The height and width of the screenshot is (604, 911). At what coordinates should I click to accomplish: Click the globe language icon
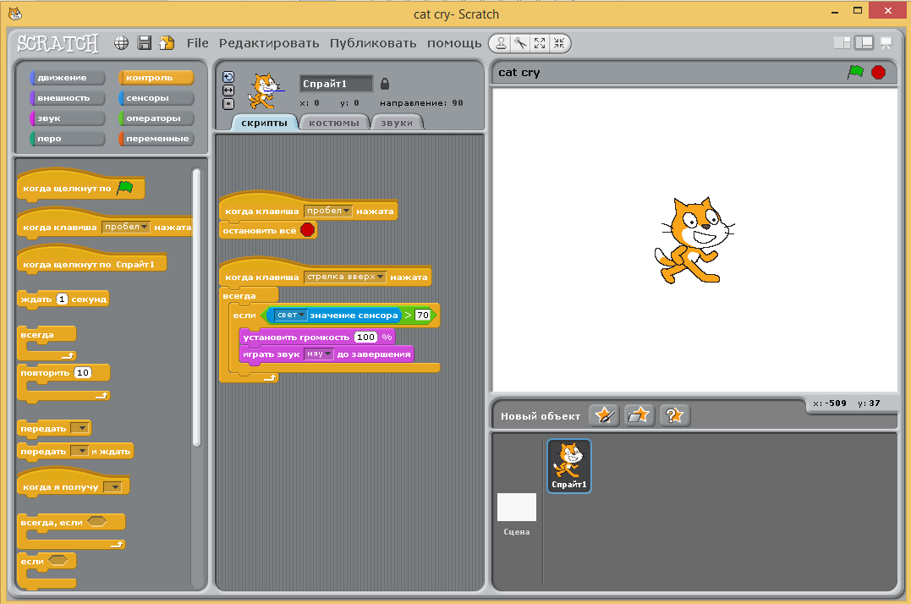coord(121,43)
